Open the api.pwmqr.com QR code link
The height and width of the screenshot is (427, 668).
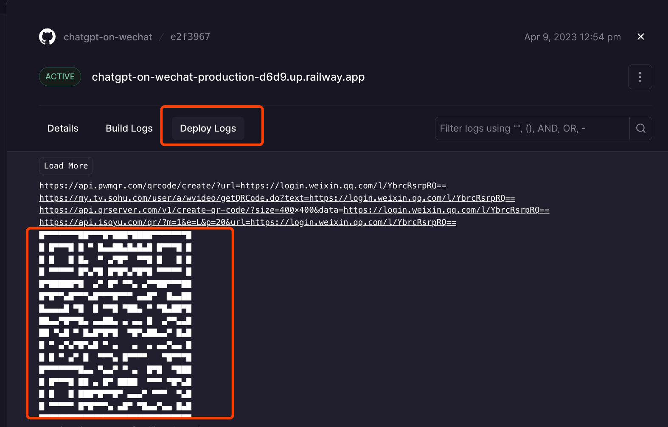click(x=243, y=186)
